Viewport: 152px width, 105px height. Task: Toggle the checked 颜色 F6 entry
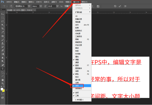point(82,74)
